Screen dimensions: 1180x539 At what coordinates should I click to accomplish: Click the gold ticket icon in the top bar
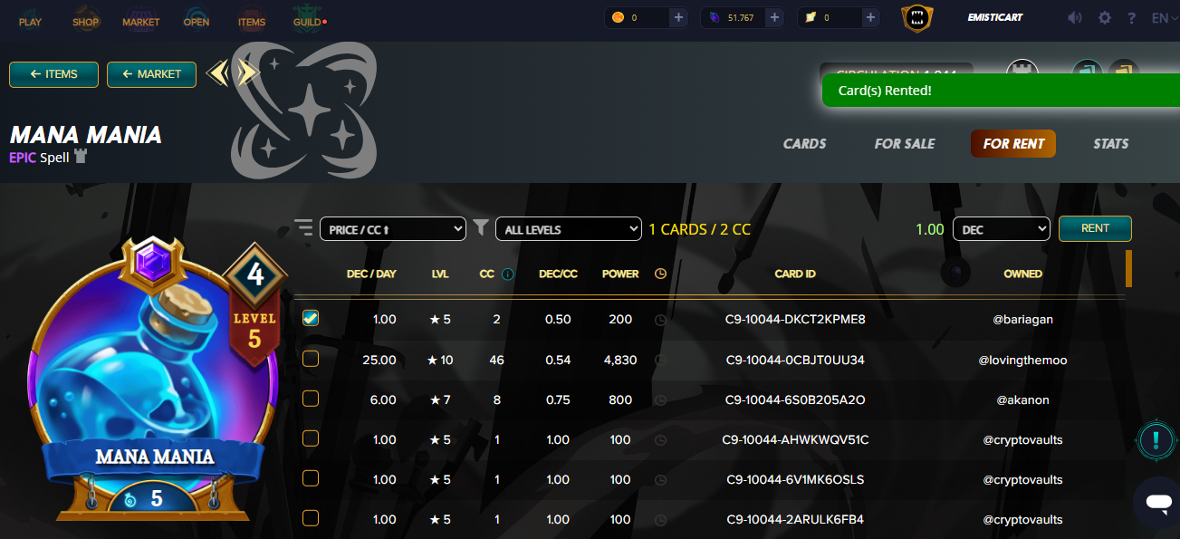tap(810, 17)
